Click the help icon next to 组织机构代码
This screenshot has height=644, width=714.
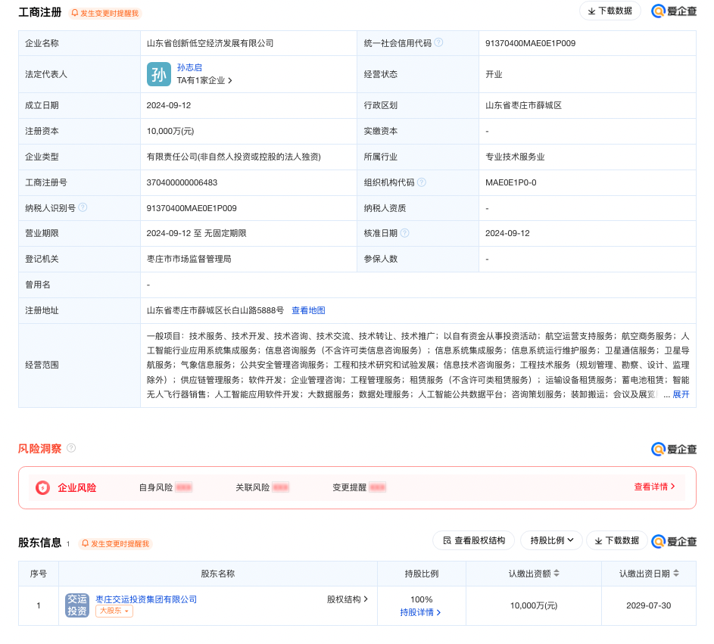pyautogui.click(x=421, y=182)
